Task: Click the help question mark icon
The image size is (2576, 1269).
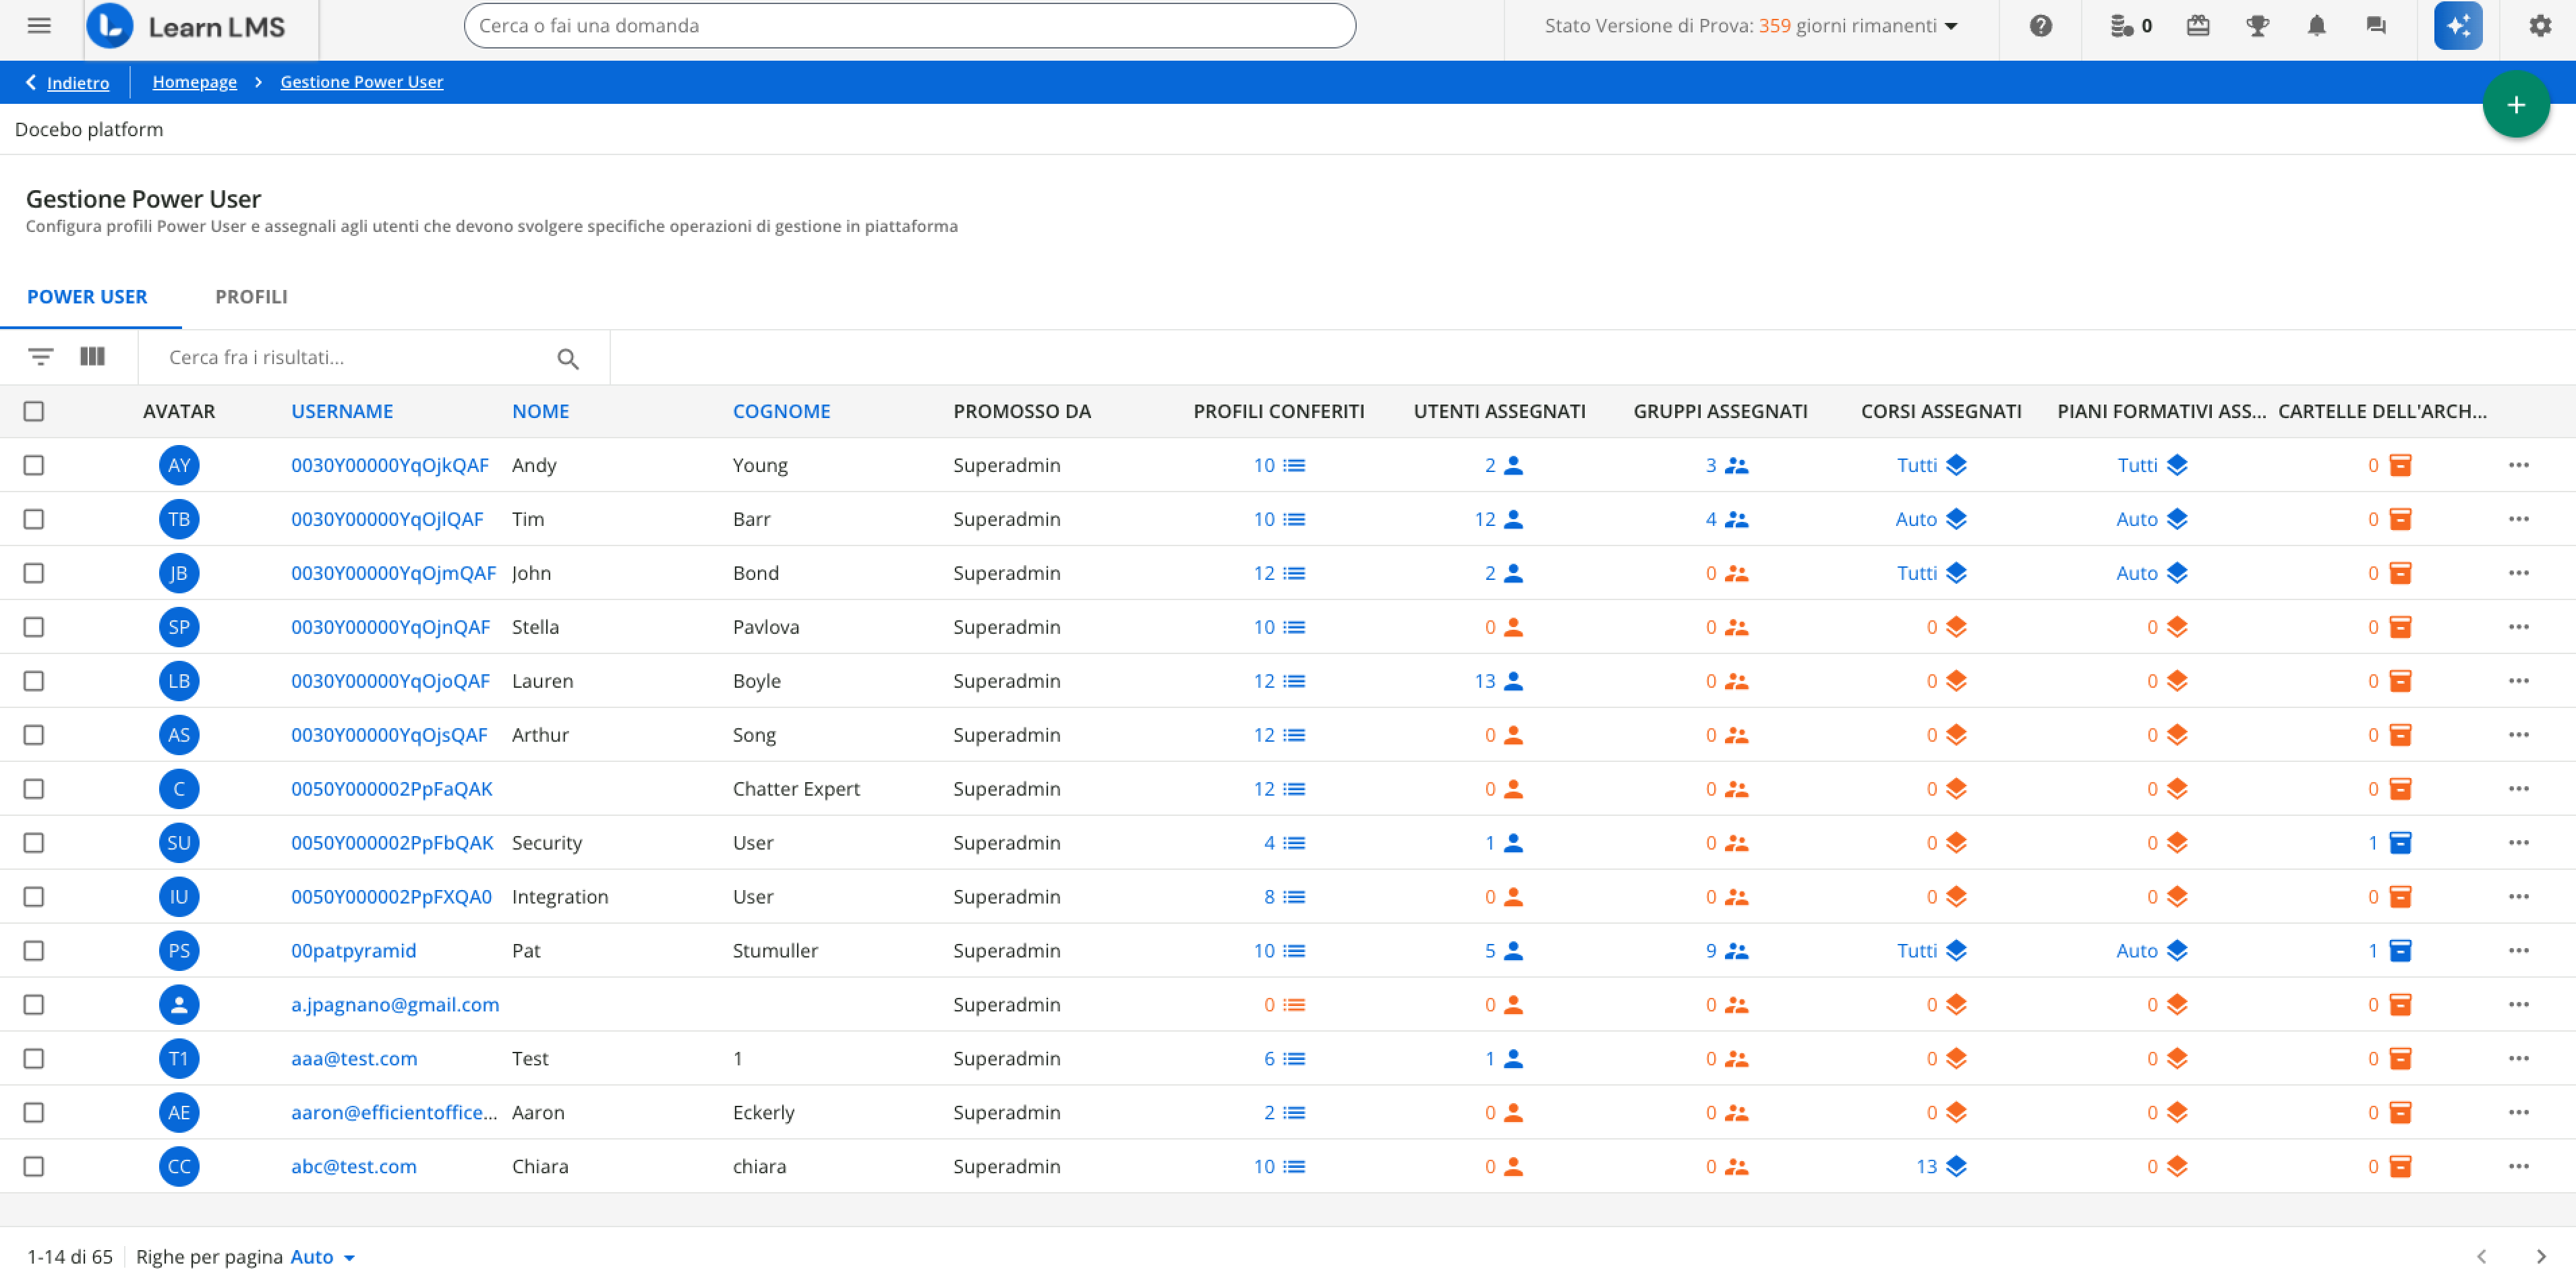Action: (2040, 26)
